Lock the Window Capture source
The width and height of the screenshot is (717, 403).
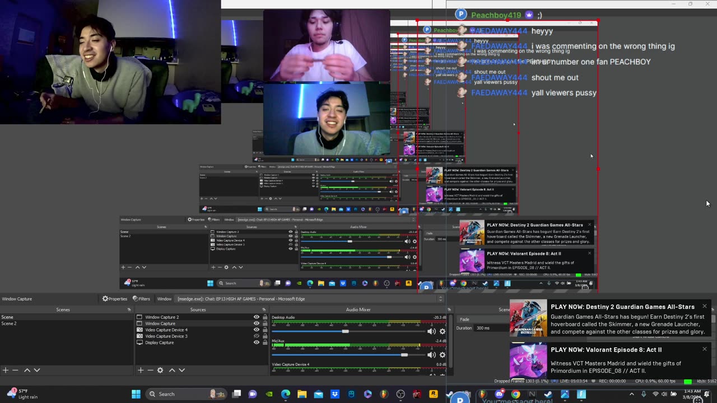point(264,324)
